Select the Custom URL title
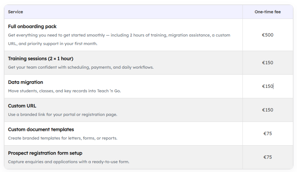 (22, 106)
